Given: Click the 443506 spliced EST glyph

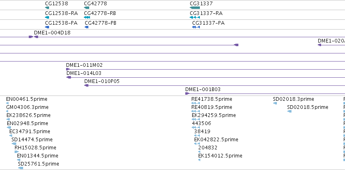Looking at the screenshot, I should (x=196, y=127).
